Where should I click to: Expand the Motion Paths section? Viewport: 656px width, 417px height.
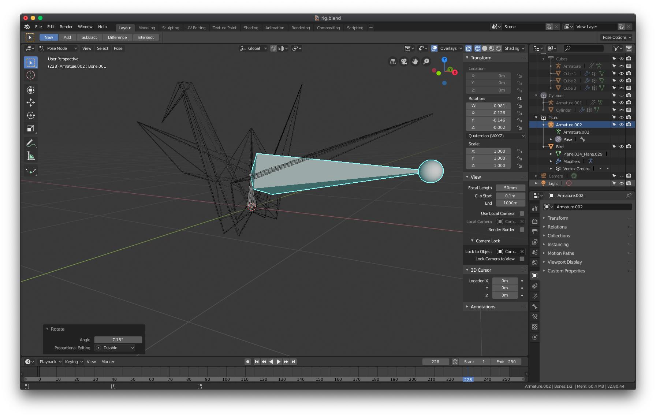tap(560, 253)
